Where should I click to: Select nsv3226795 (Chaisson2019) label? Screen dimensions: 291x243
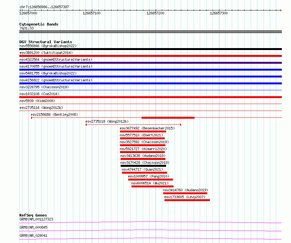pos(44,87)
